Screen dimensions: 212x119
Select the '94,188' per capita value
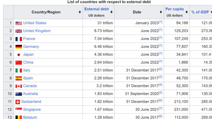tap(182, 23)
